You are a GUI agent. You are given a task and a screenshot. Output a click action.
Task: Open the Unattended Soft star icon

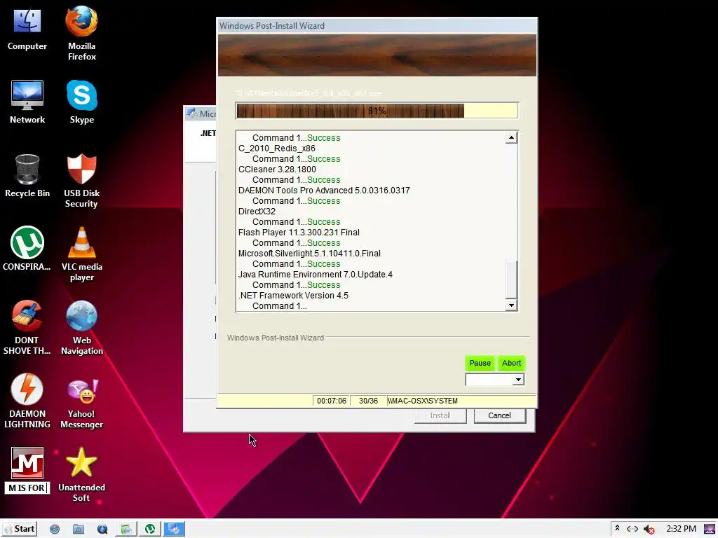pyautogui.click(x=81, y=475)
